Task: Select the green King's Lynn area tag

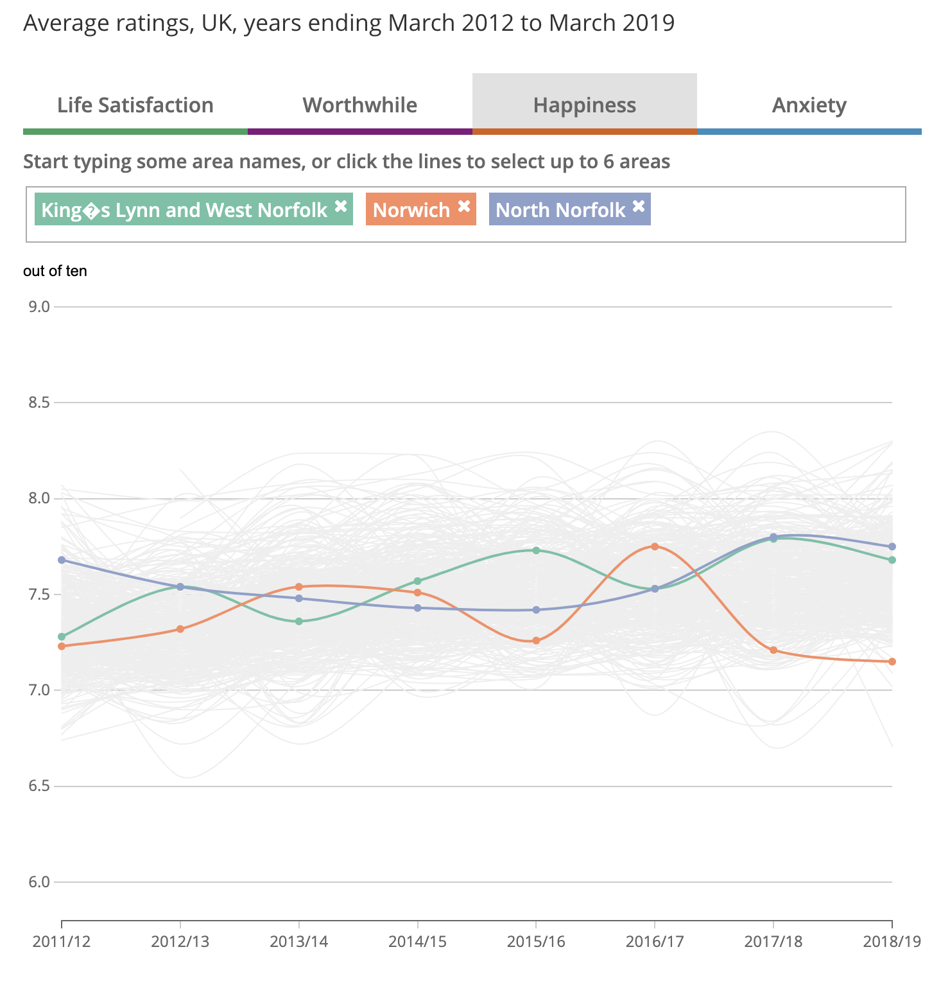Action: tap(185, 210)
